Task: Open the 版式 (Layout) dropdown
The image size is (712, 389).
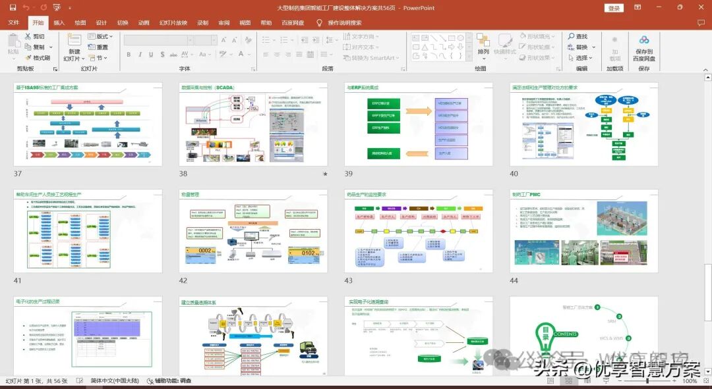Action: [x=100, y=36]
